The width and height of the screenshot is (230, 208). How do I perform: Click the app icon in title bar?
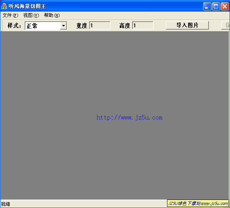[x=4, y=6]
